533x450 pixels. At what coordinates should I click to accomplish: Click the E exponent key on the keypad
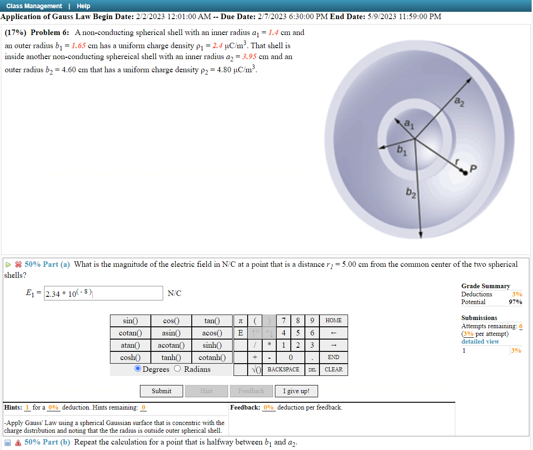(240, 333)
